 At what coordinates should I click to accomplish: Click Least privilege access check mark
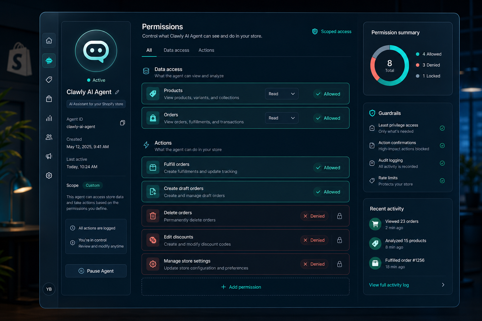[442, 128]
